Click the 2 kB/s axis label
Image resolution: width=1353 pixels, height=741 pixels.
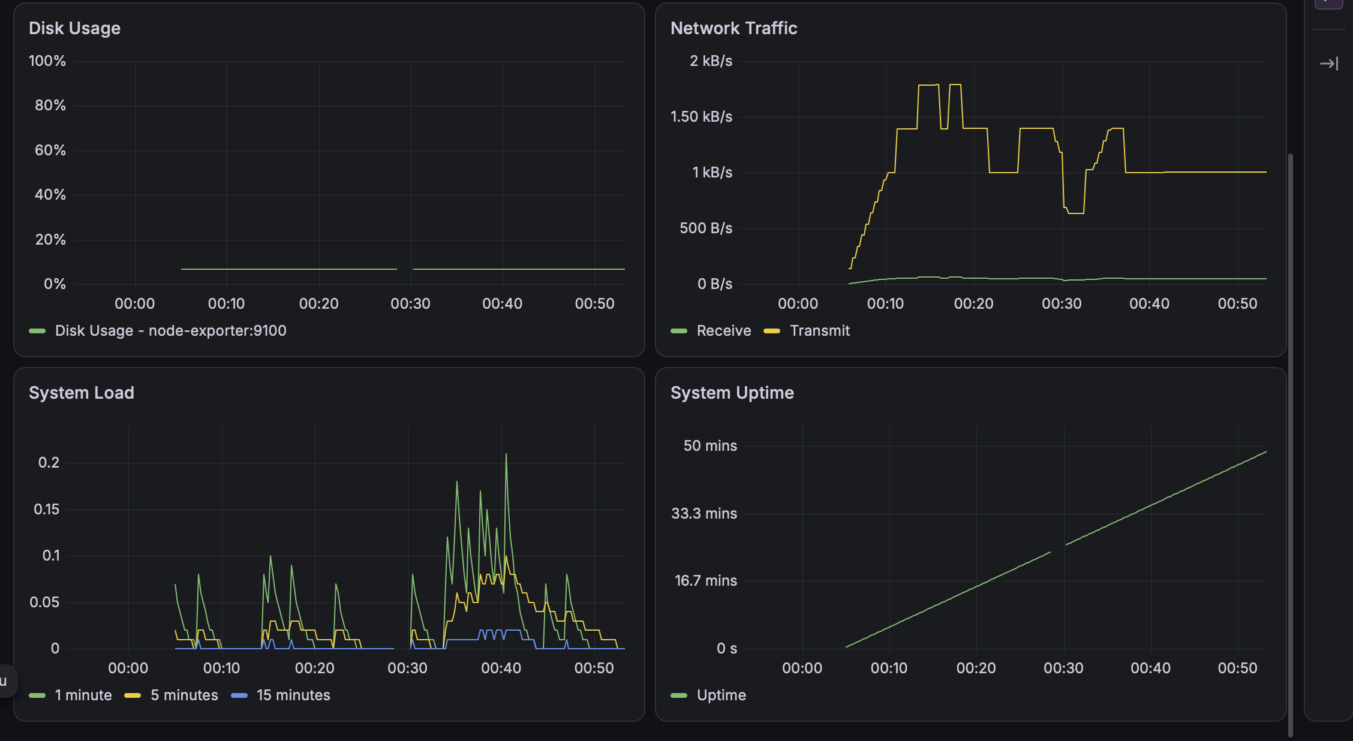point(711,61)
